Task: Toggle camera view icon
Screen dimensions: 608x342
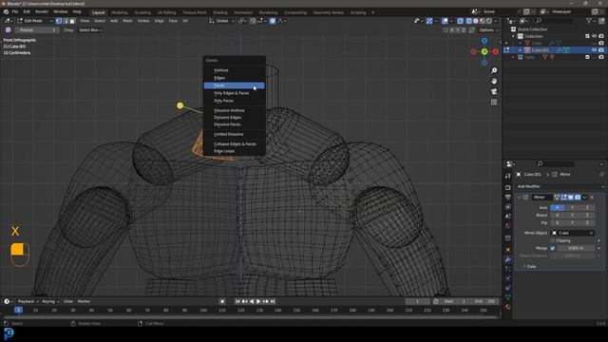Action: 494,92
